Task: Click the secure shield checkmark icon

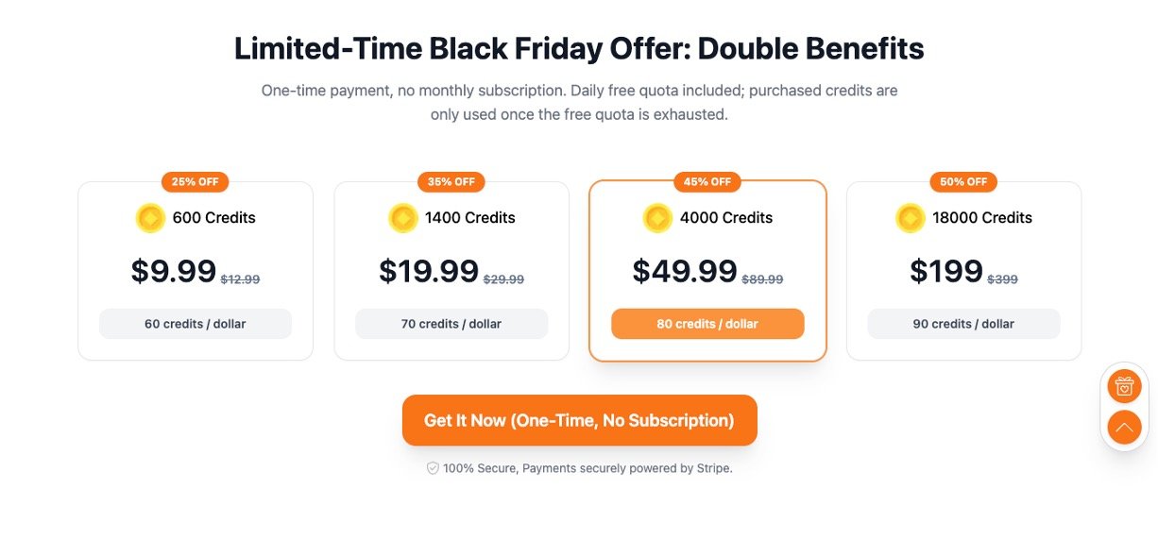Action: [x=433, y=468]
